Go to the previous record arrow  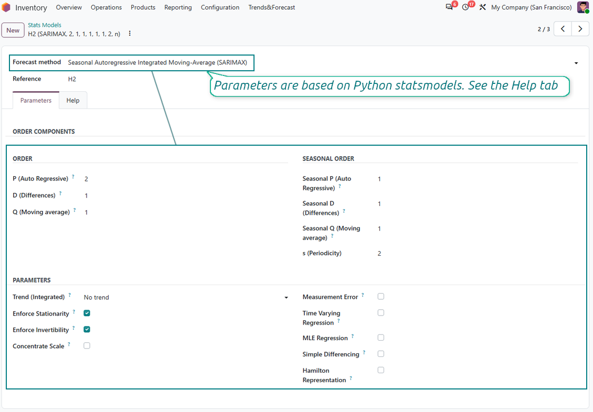563,29
